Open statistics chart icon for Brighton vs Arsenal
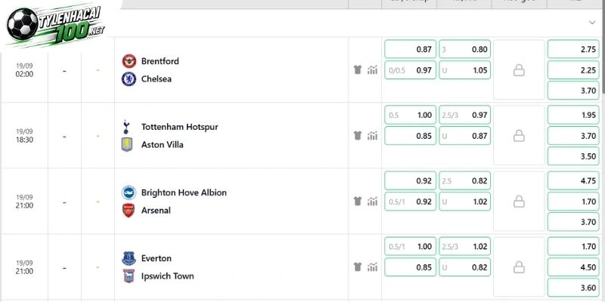The width and height of the screenshot is (605, 302). tap(372, 201)
